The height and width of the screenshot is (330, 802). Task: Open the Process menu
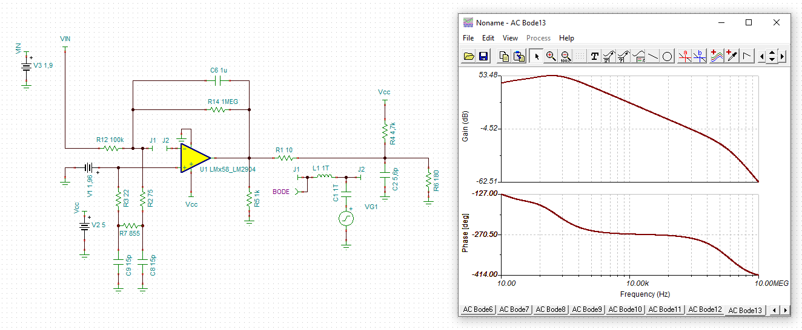[539, 37]
